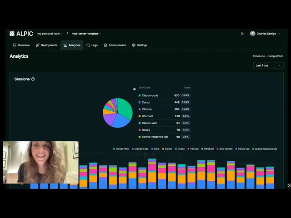The width and height of the screenshot is (291, 218).
Task: Open my personal team switcher
Action: (x=50, y=34)
